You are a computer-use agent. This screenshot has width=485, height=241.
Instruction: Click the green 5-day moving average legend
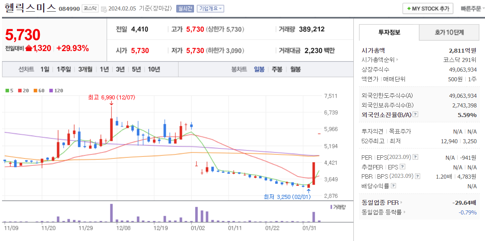pyautogui.click(x=9, y=91)
